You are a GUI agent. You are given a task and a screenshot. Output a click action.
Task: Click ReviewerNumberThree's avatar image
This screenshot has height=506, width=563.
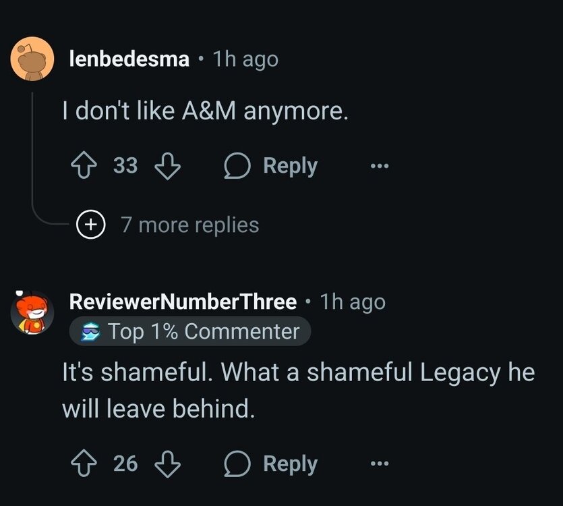[x=32, y=312]
